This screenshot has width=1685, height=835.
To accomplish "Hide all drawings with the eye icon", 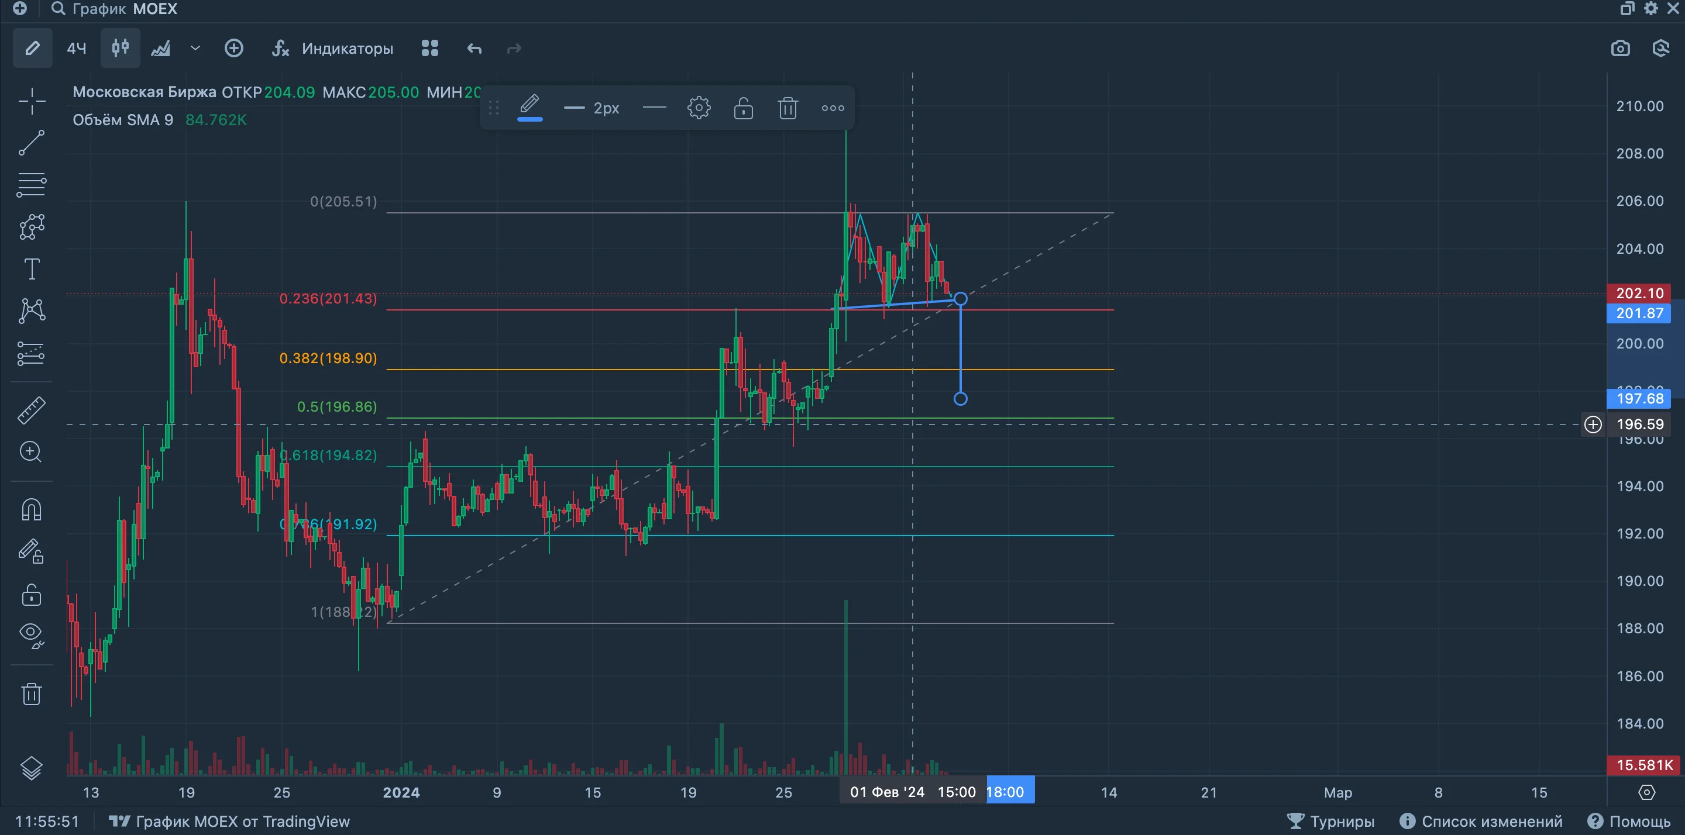I will coord(32,635).
